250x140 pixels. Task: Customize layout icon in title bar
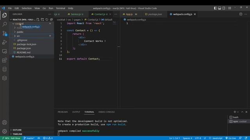click(230, 8)
